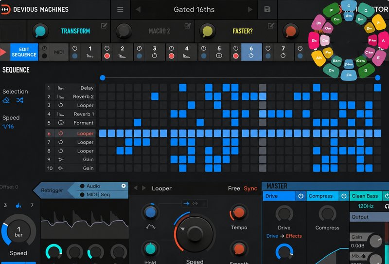Screen dimensions: 389x264
Task: Toggle power for effect slot 5
Action: 204,48
